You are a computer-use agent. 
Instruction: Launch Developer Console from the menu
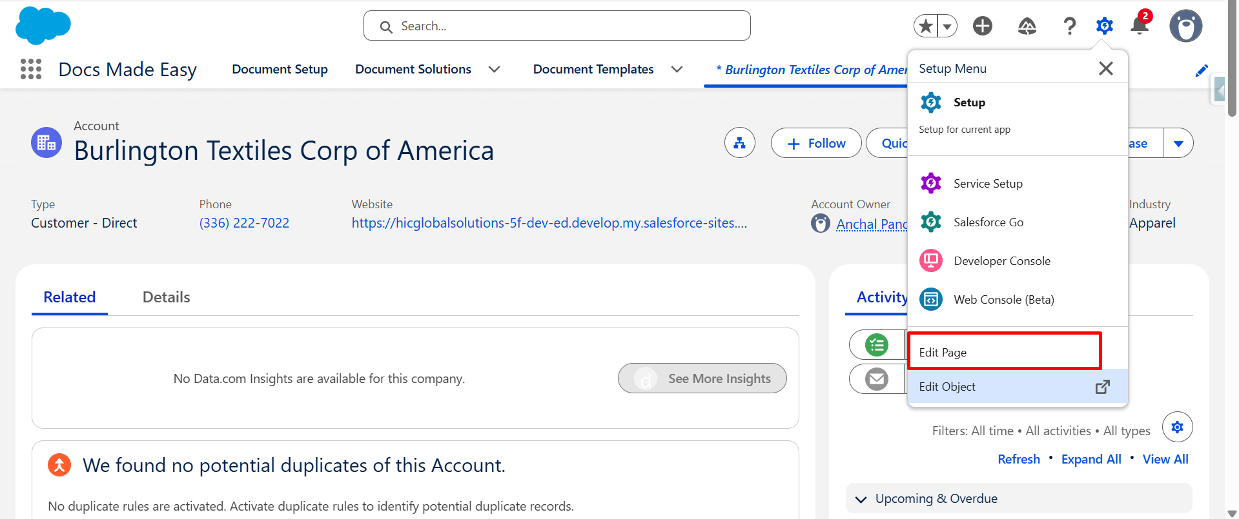tap(1018, 261)
